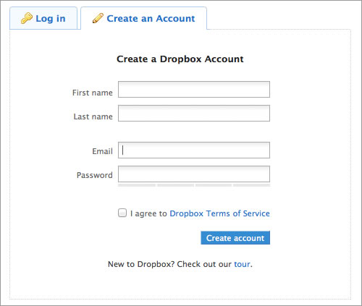The height and width of the screenshot is (306, 362).
Task: Click the password strength meter bar
Action: [194, 185]
